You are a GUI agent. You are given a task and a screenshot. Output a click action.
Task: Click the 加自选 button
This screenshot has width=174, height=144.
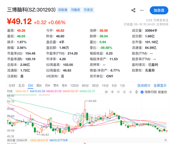point(159,10)
